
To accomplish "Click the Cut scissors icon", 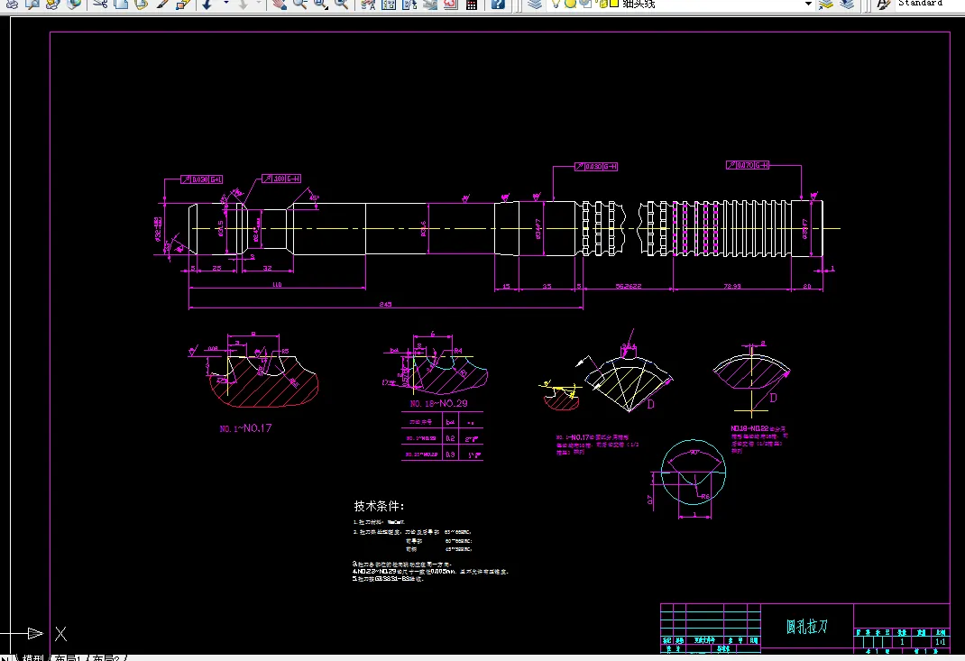I will (101, 4).
